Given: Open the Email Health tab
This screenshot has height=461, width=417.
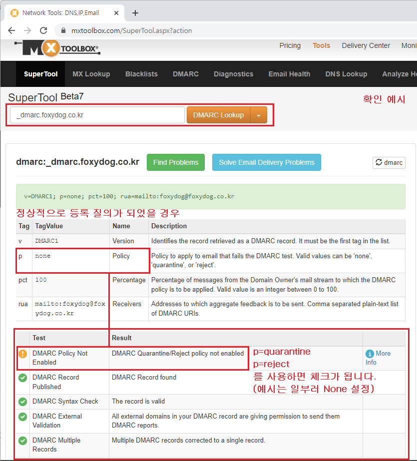Looking at the screenshot, I should (x=289, y=74).
